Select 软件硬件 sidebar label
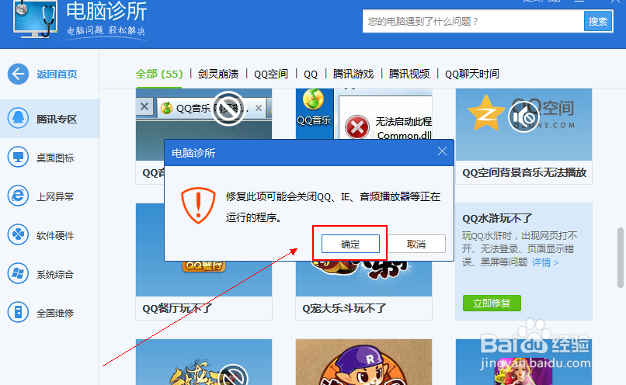The height and width of the screenshot is (385, 626). (x=55, y=235)
